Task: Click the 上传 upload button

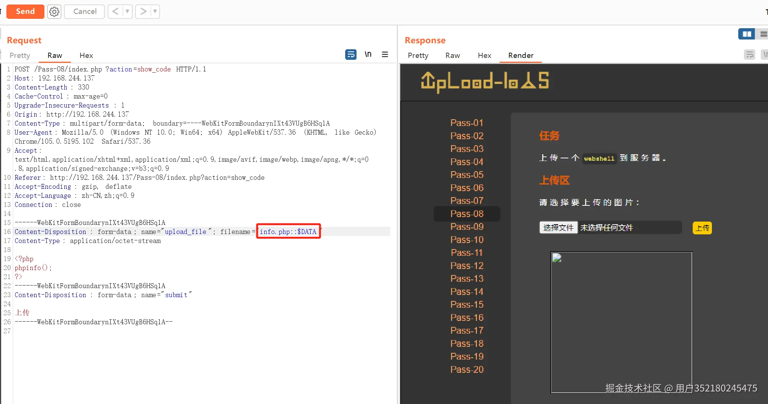Action: [x=702, y=228]
